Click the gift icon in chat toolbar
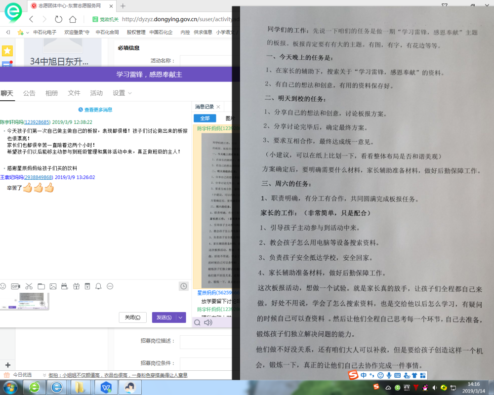Viewport: 494px width, 395px height. (76, 286)
